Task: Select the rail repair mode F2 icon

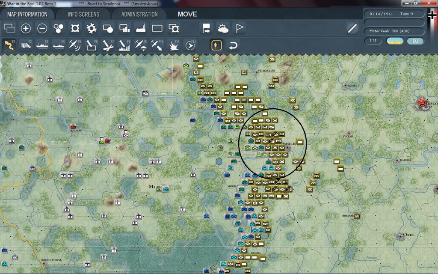Action: 26,45
